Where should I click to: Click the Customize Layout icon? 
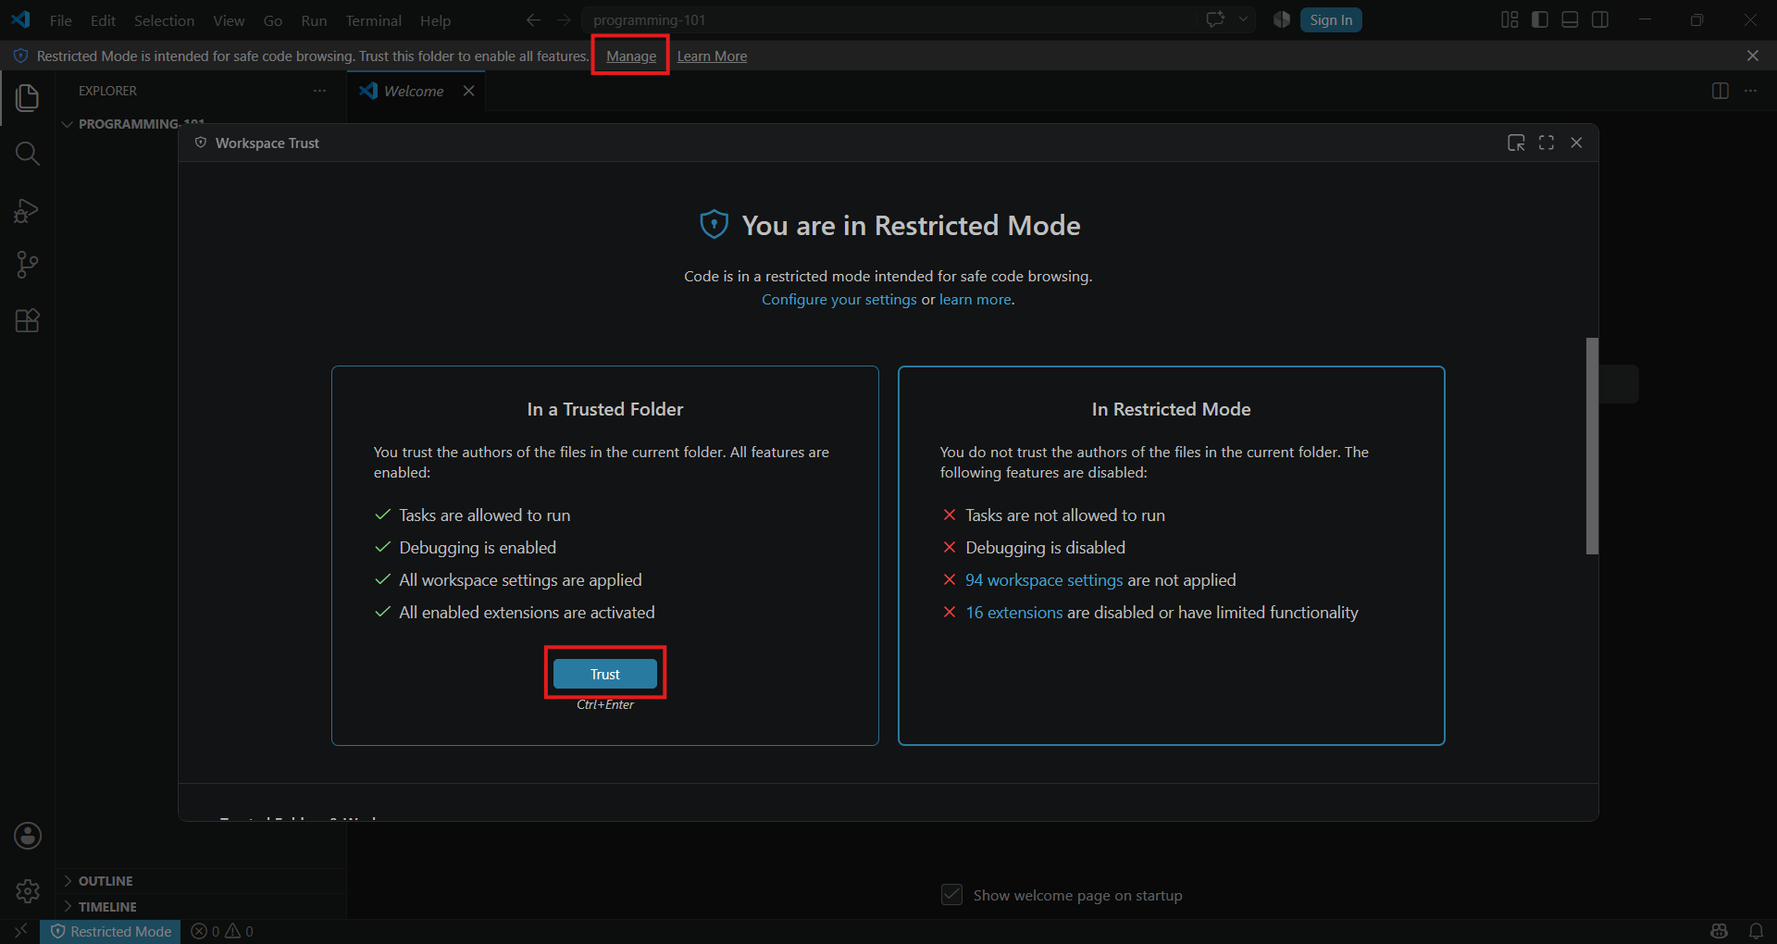coord(1510,19)
